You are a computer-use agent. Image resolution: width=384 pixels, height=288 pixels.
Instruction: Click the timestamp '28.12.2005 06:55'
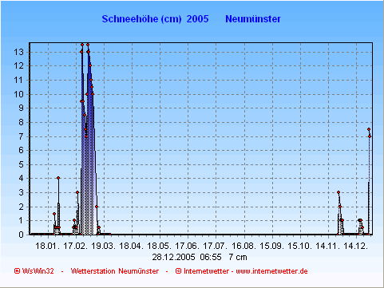187,257
